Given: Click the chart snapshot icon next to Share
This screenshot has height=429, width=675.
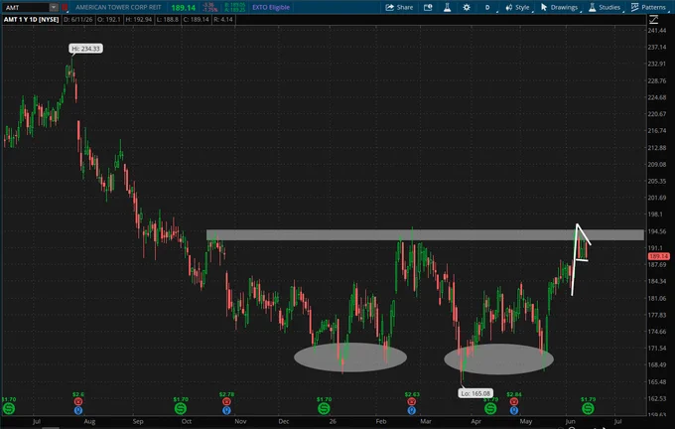Looking at the screenshot, I should pos(428,7).
